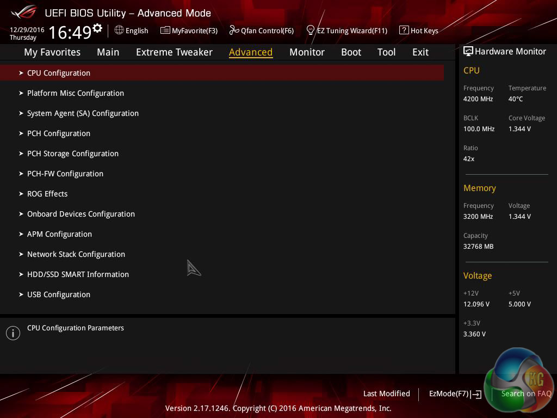
Task: Expand PCH Storage Configuration arrow
Action: click(x=21, y=153)
